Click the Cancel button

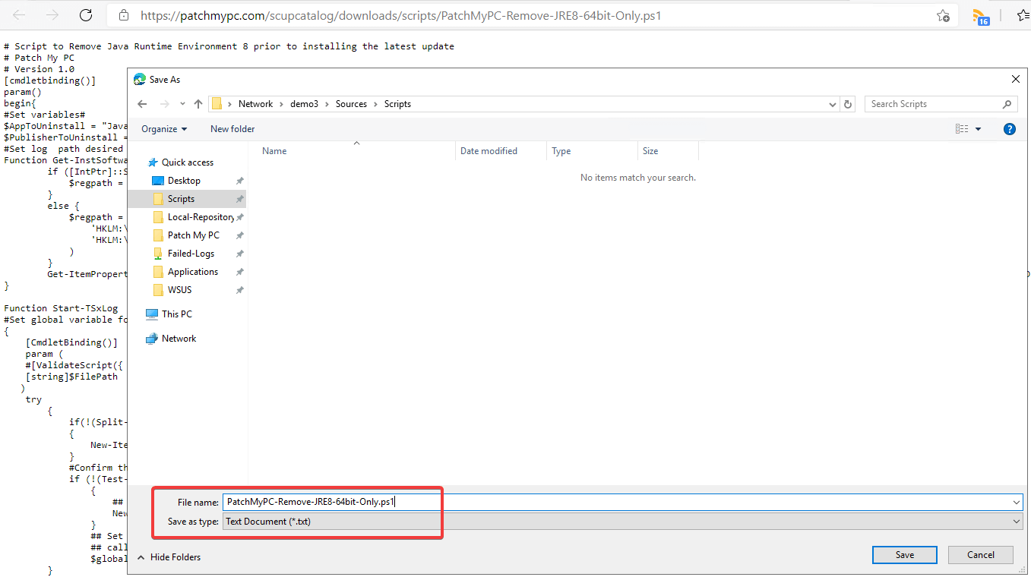coord(981,555)
